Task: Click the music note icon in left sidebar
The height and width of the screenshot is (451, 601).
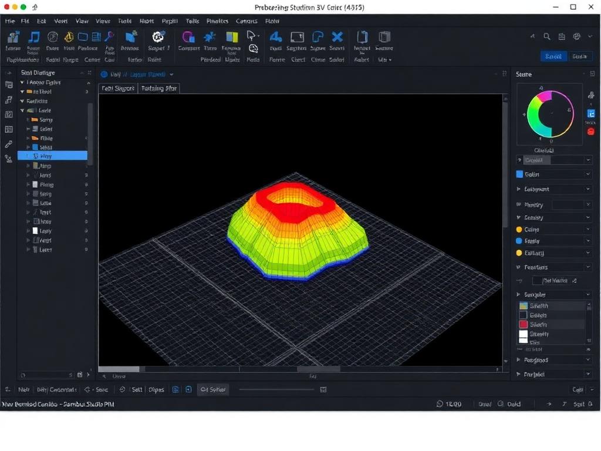Action: click(8, 100)
